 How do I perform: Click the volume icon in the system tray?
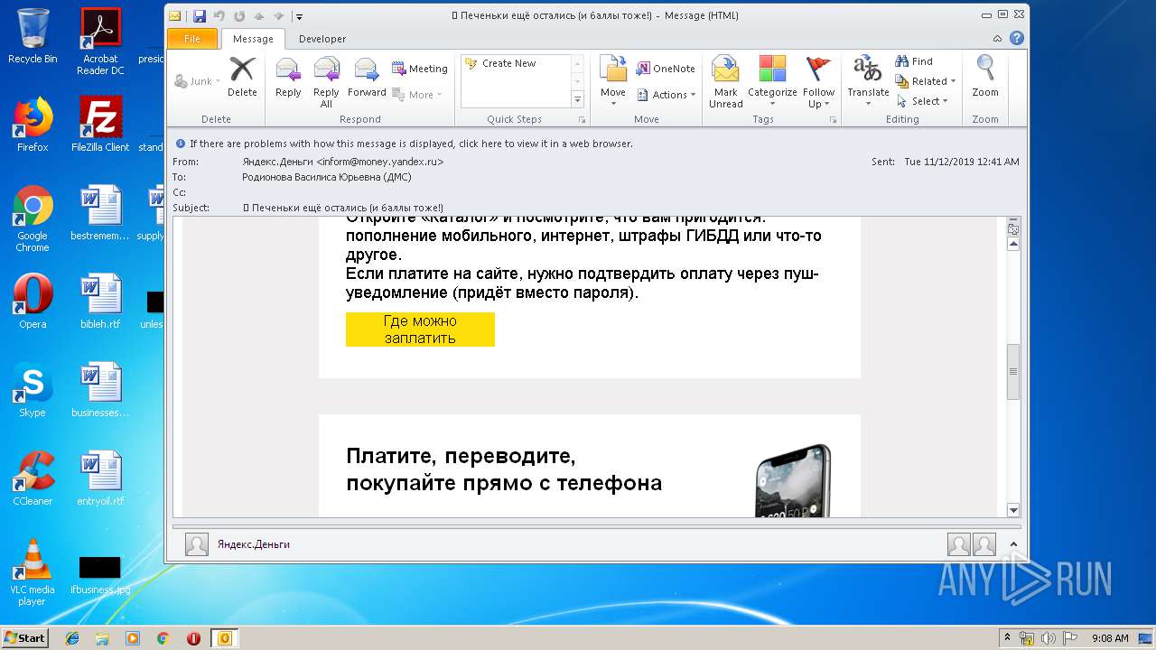click(x=1048, y=638)
